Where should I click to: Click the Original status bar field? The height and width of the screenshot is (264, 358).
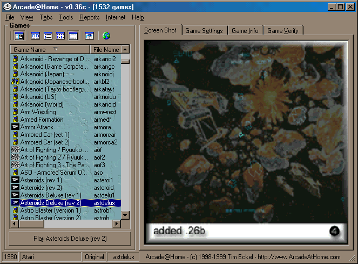(x=94, y=257)
